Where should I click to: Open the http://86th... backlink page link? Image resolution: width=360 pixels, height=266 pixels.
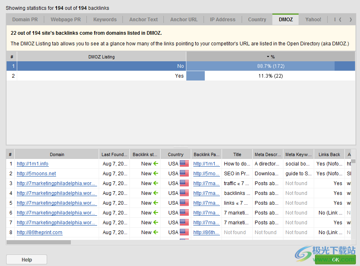pos(206,232)
